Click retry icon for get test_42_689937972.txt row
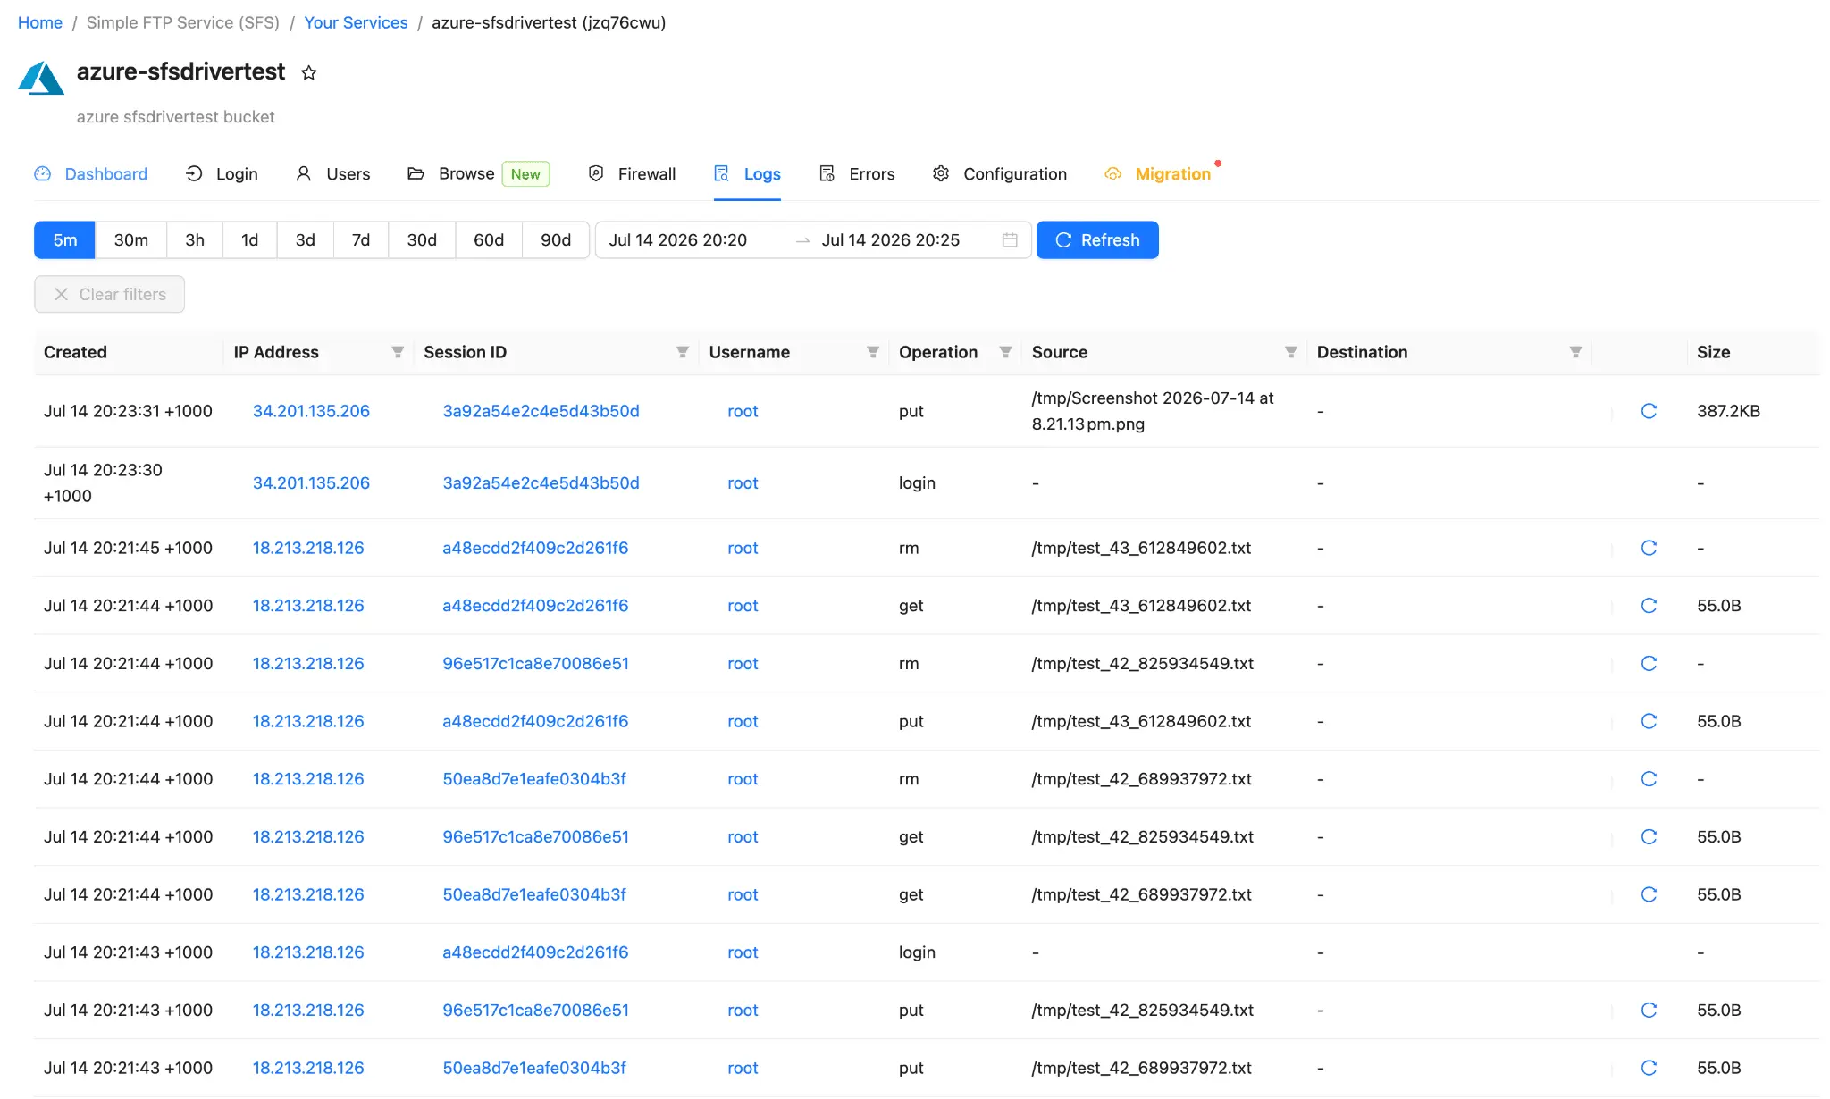The width and height of the screenshot is (1830, 1099). tap(1649, 894)
